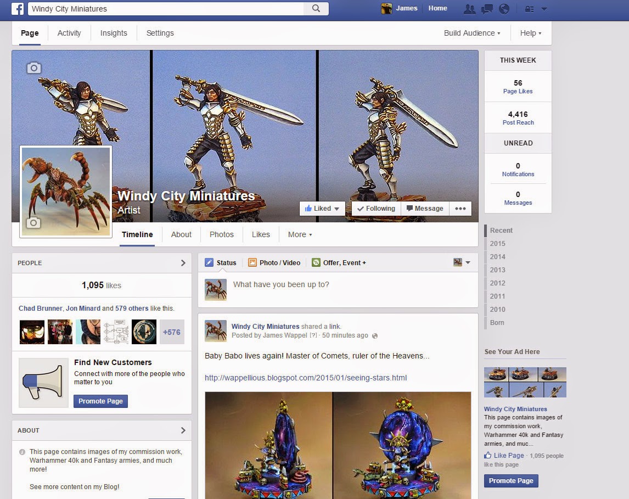Open the post-as identity selector dropdown
The height and width of the screenshot is (499, 629).
pyautogui.click(x=462, y=262)
